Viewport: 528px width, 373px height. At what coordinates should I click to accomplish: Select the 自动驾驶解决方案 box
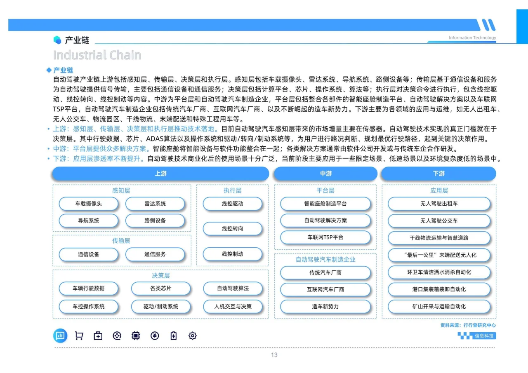point(325,221)
